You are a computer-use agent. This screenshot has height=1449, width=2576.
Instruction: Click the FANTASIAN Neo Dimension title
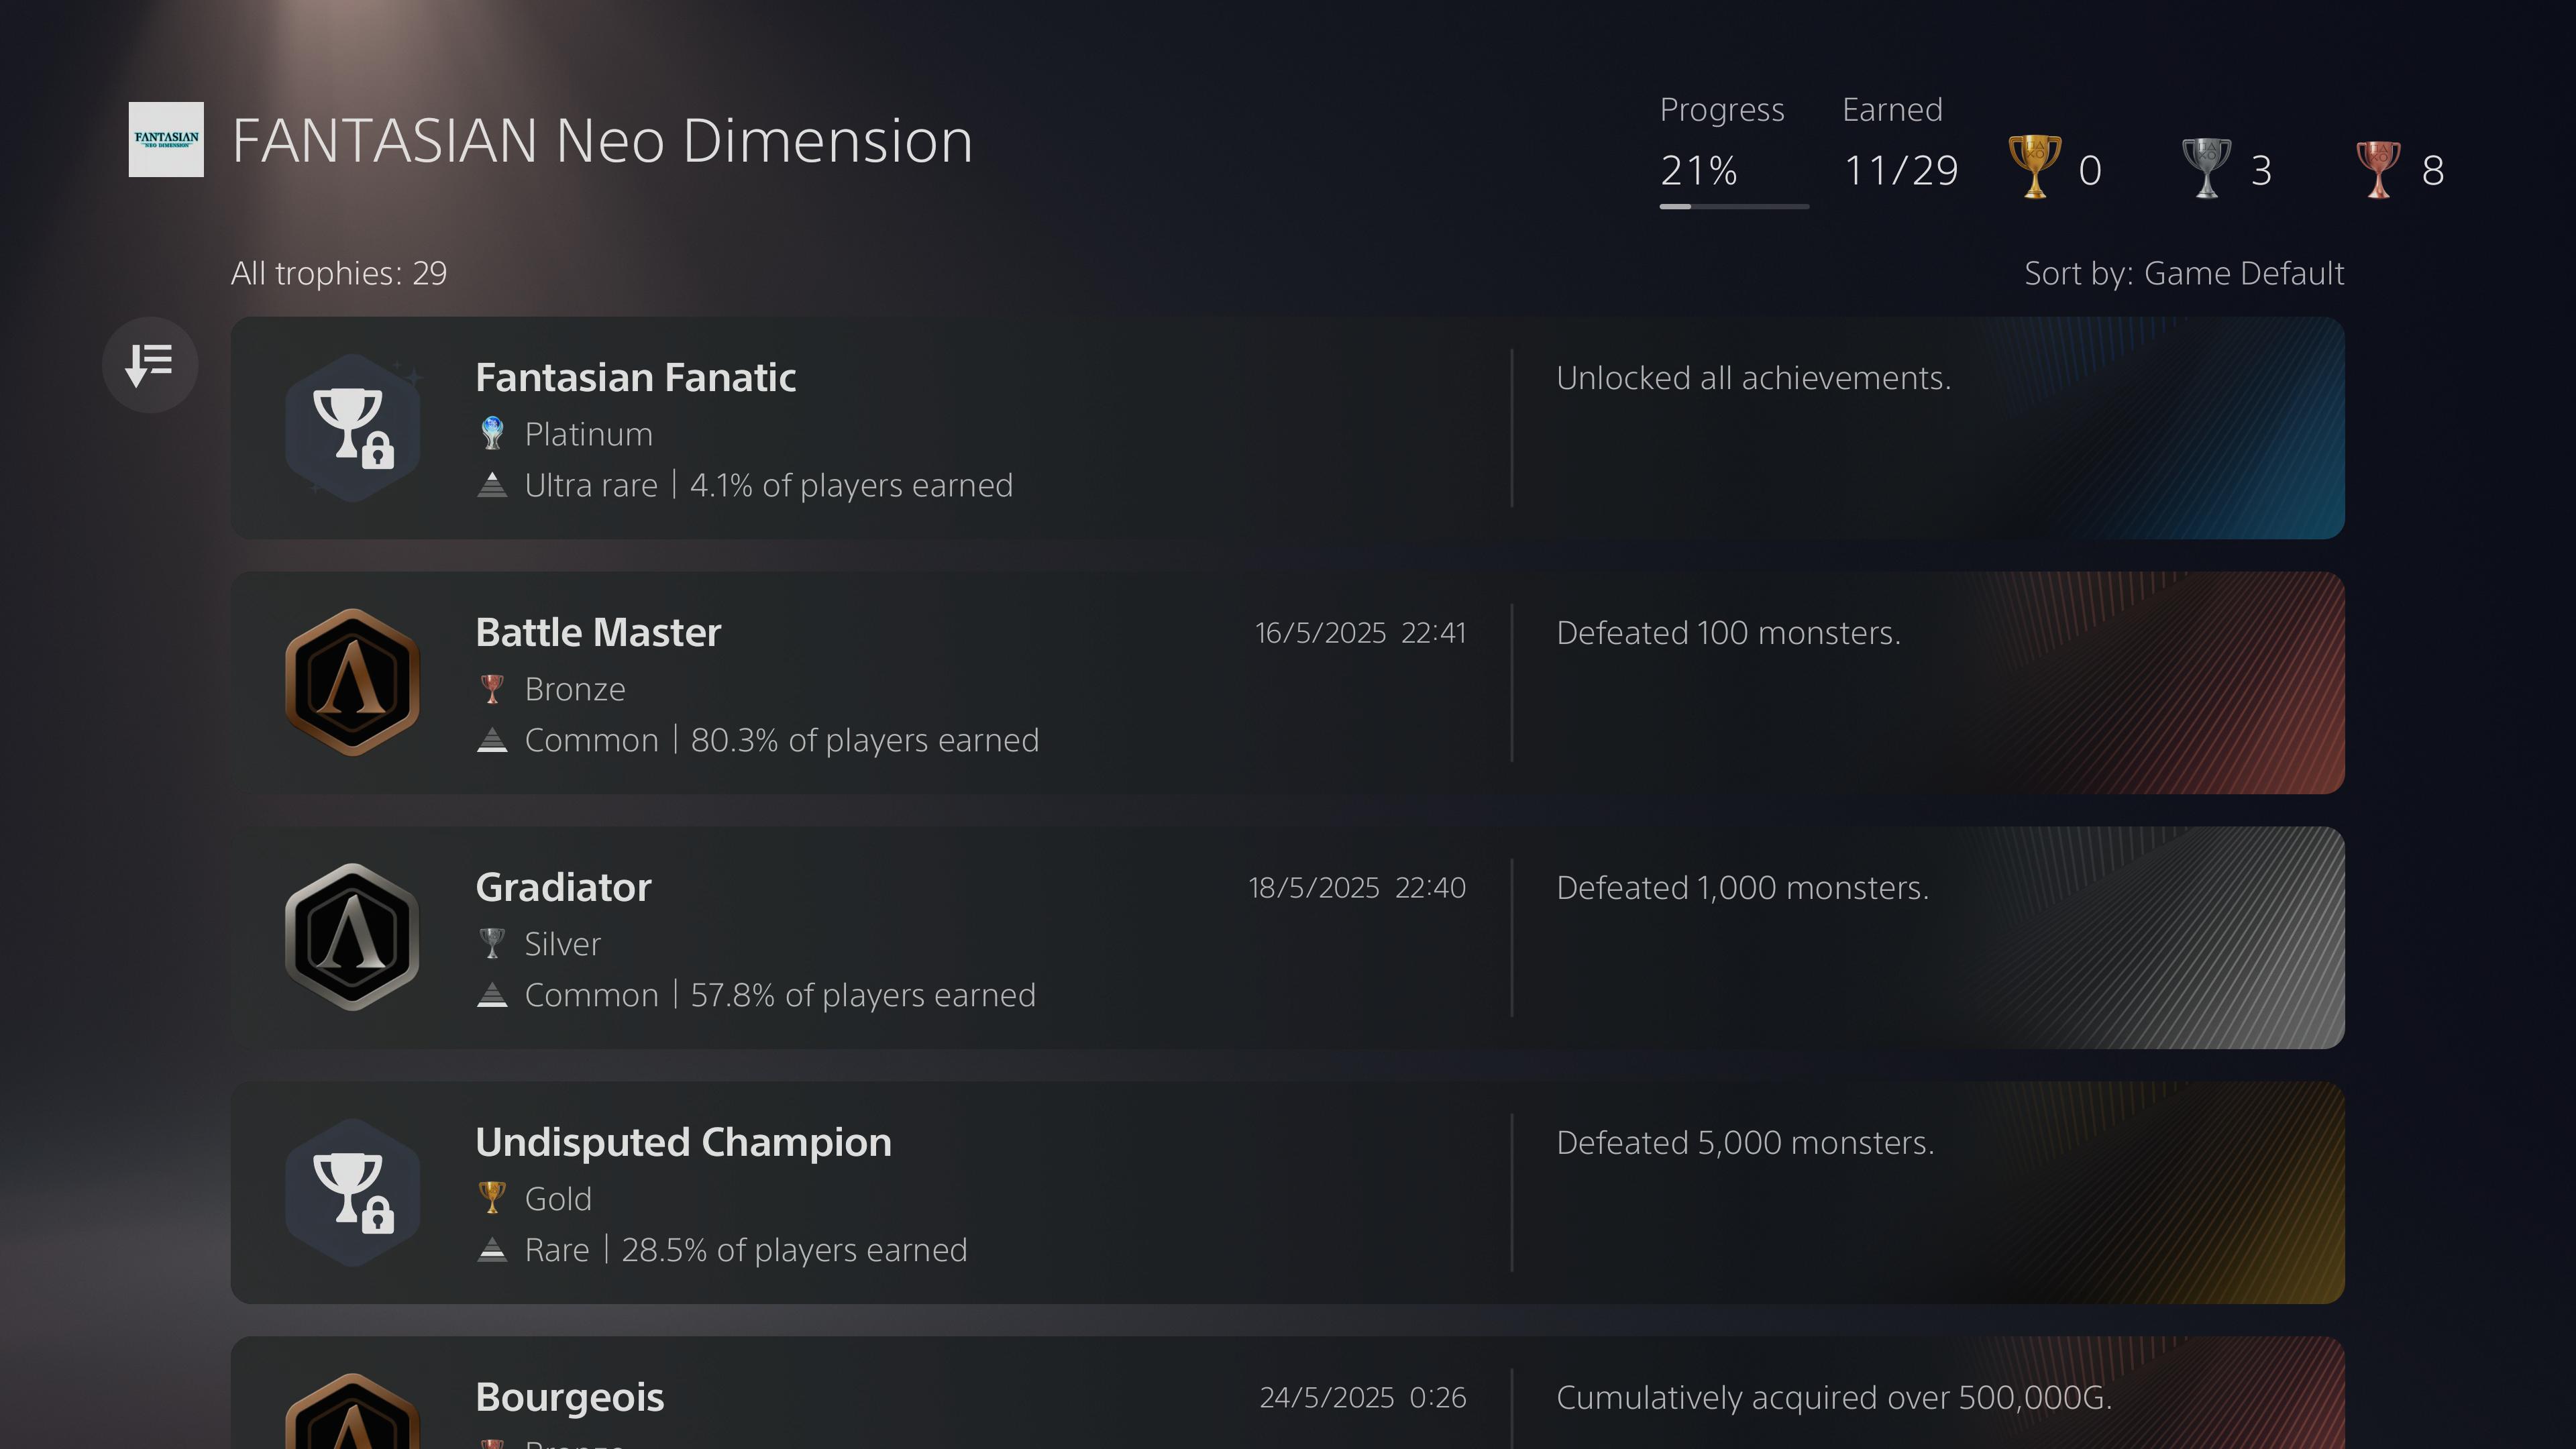point(602,140)
